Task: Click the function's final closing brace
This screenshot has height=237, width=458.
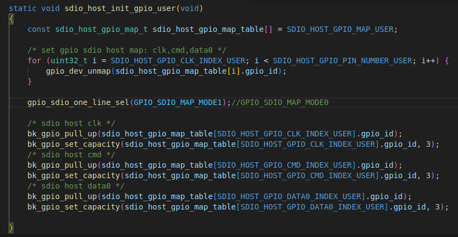Action: click(x=11, y=228)
